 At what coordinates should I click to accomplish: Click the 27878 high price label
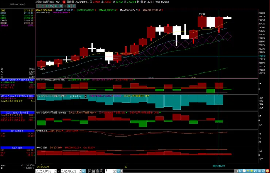coord(202,15)
